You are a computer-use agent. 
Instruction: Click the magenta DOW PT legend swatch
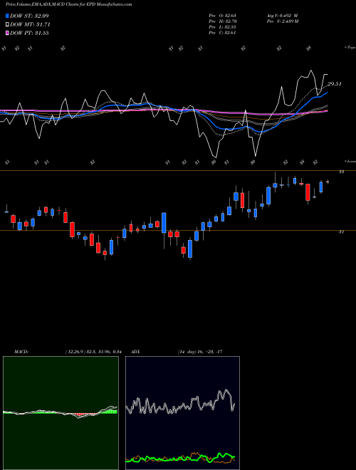tap(8, 33)
